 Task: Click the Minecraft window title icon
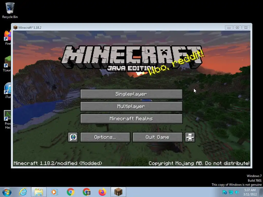point(15,27)
